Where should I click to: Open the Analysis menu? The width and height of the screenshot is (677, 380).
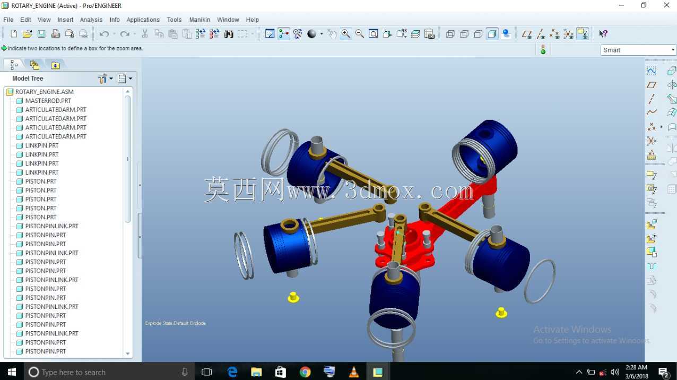tap(91, 20)
